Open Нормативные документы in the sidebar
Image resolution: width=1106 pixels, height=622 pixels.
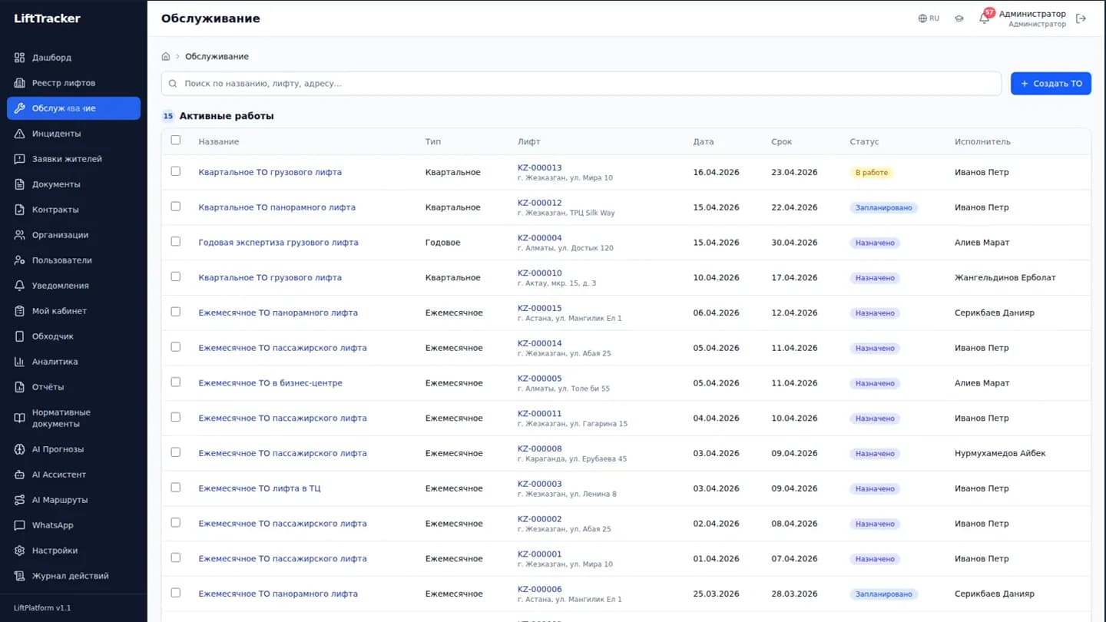click(74, 419)
